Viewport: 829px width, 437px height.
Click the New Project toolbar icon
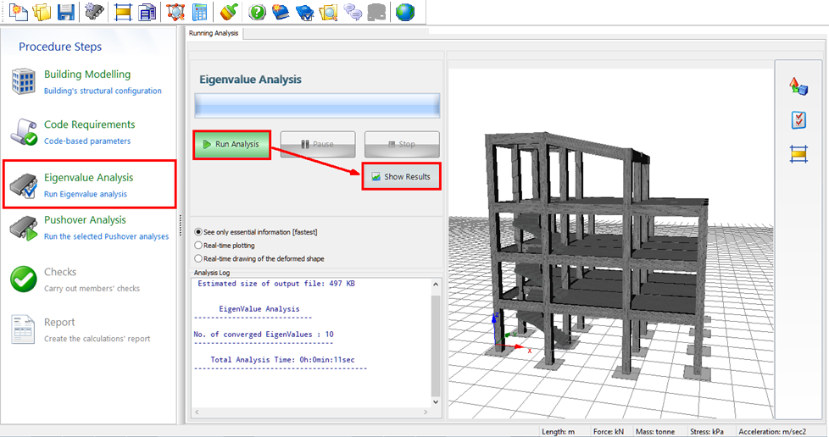point(18,12)
